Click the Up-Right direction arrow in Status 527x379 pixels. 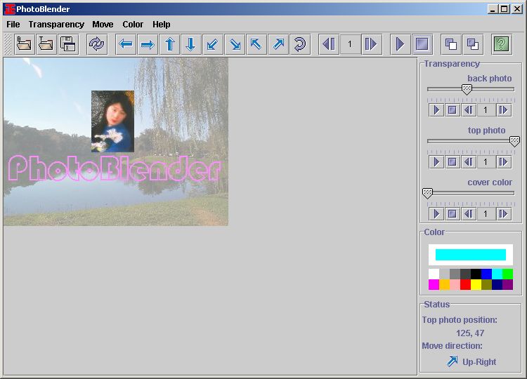pyautogui.click(x=452, y=361)
